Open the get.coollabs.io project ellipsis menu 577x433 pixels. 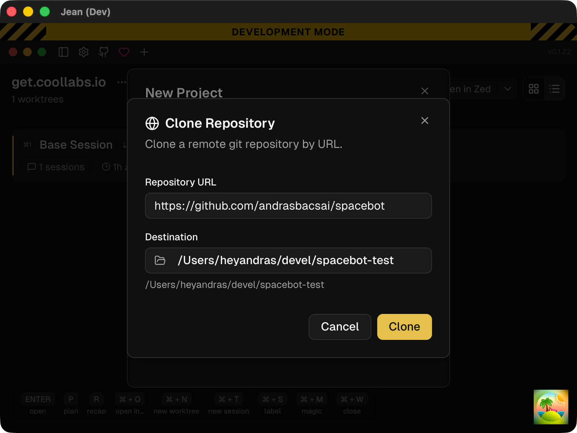coord(122,82)
